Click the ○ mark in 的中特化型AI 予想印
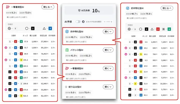 click(x=141, y=29)
